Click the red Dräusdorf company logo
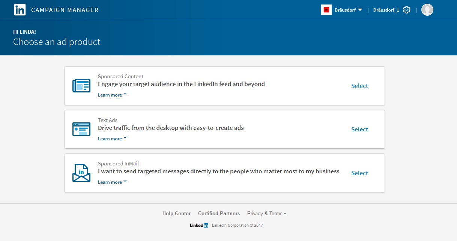Image resolution: width=457 pixels, height=241 pixels. point(326,10)
